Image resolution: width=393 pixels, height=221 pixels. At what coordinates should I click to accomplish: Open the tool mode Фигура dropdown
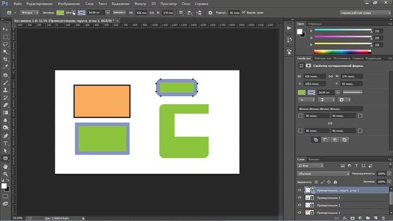[x=29, y=12]
